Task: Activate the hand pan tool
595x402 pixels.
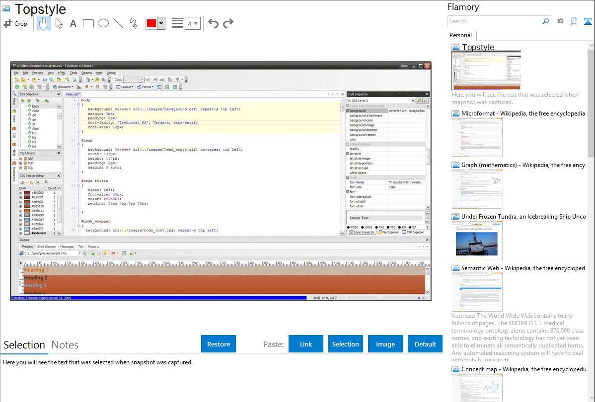Action: coord(43,23)
